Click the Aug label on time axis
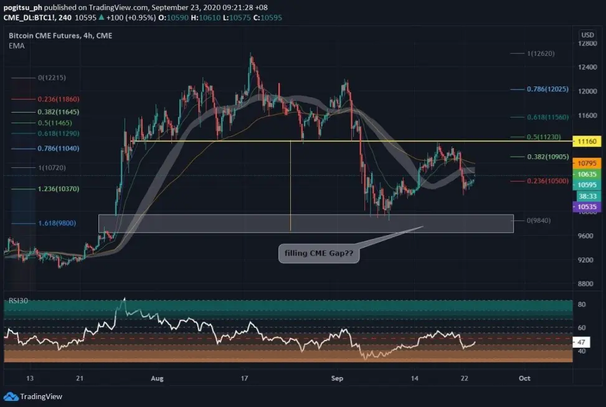Image resolution: width=606 pixels, height=407 pixels. pos(158,378)
